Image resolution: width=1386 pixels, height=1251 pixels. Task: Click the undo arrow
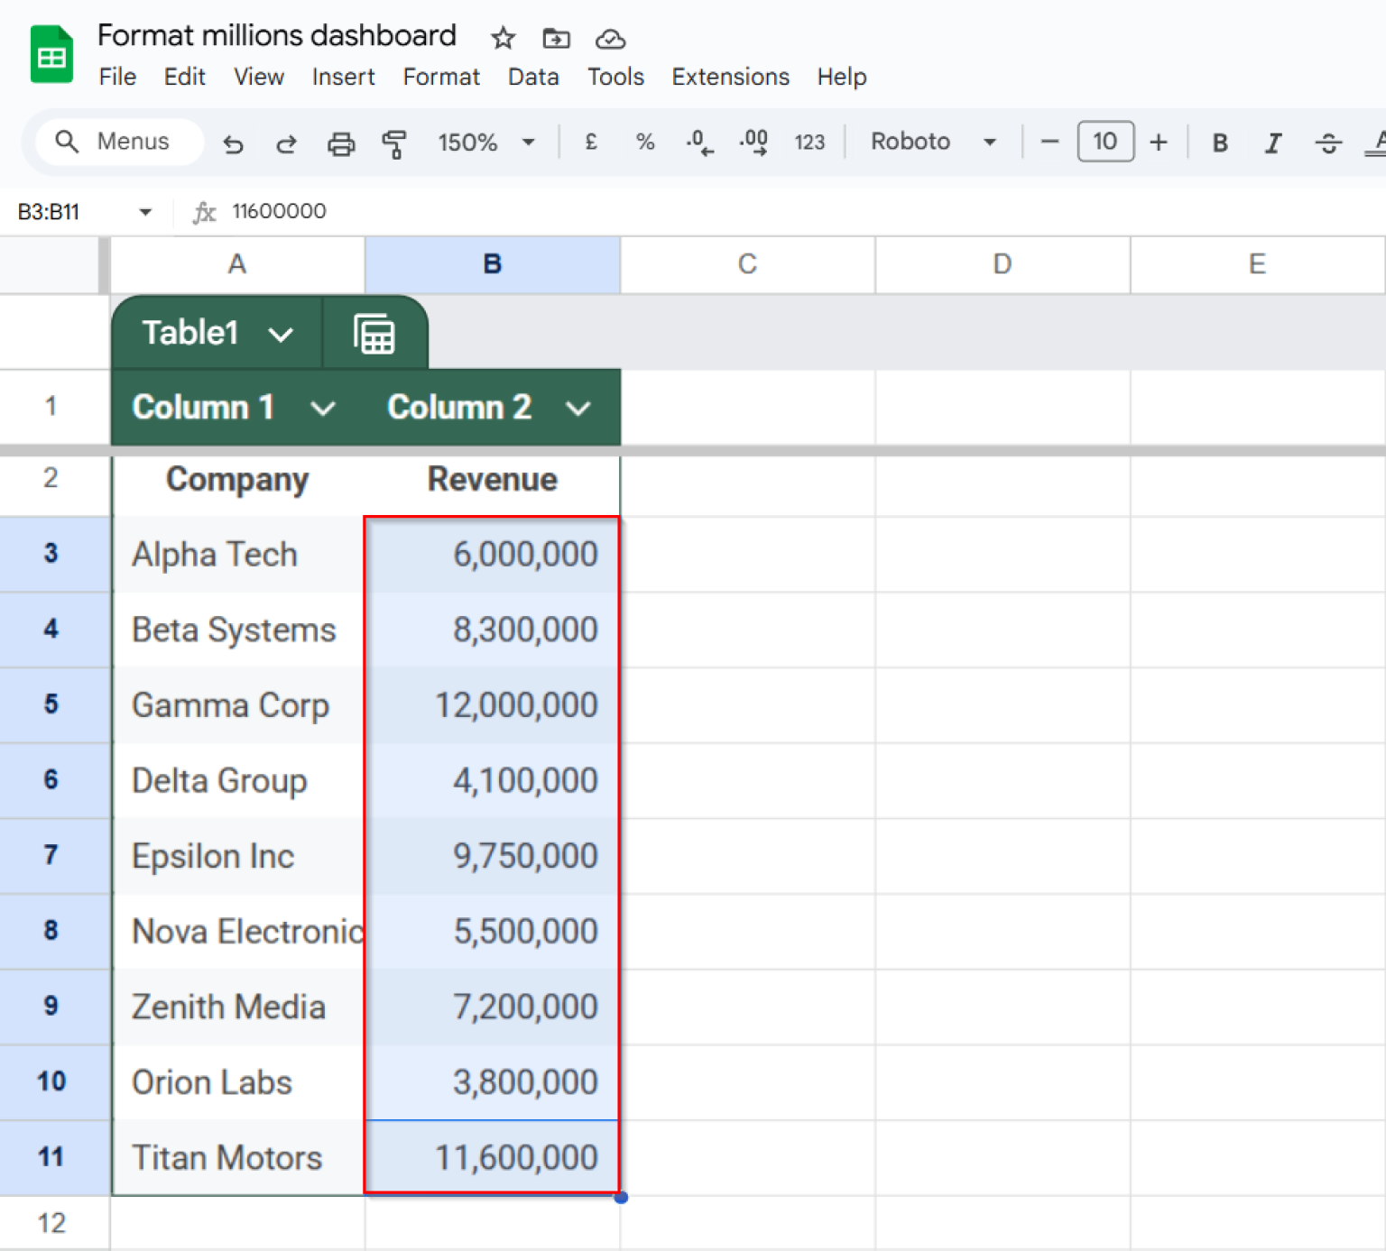click(x=234, y=143)
